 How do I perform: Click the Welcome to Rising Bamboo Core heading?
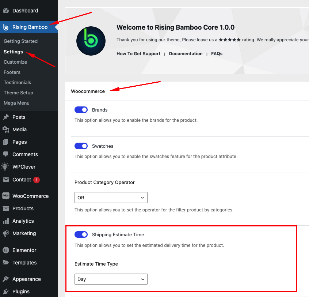[175, 27]
